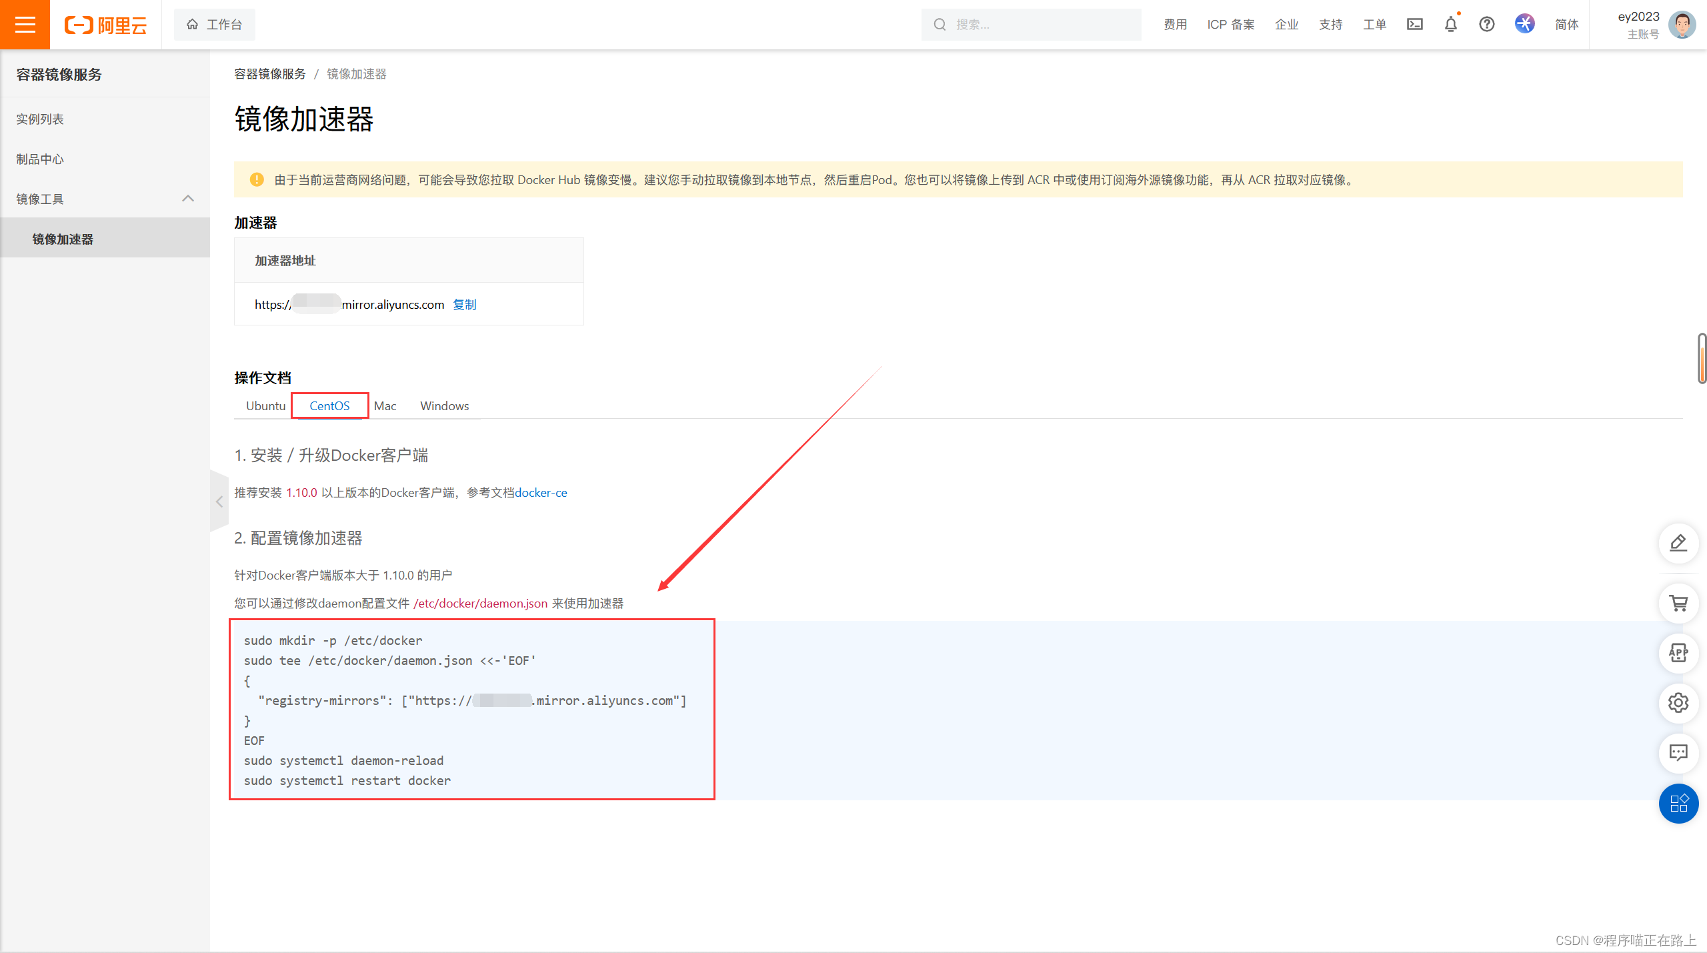The width and height of the screenshot is (1707, 953).
Task: Select the Mac documentation tab
Action: 385,405
